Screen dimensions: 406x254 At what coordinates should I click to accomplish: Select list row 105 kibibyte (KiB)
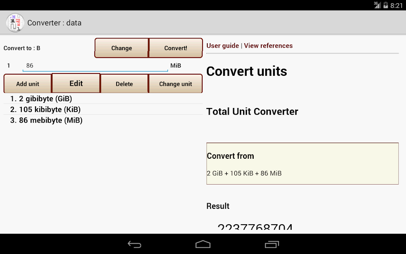click(x=103, y=110)
